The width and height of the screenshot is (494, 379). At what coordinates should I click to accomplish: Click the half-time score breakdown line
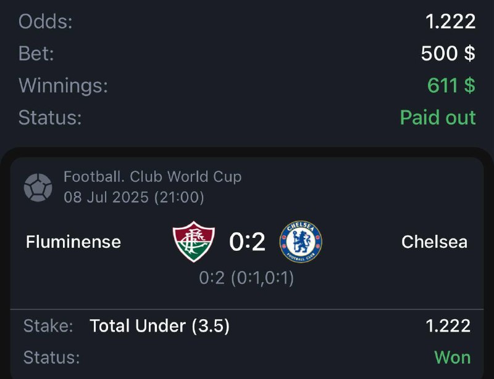click(246, 278)
